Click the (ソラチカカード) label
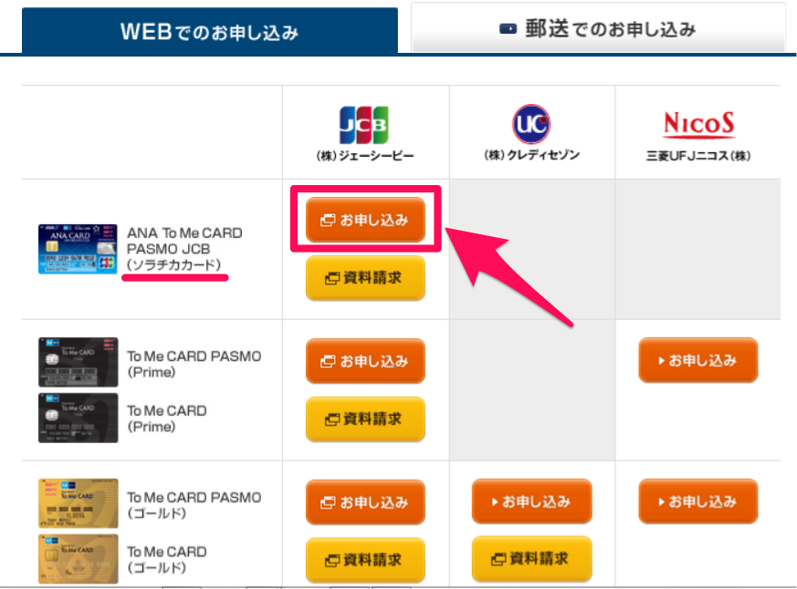Image resolution: width=797 pixels, height=589 pixels. (173, 264)
